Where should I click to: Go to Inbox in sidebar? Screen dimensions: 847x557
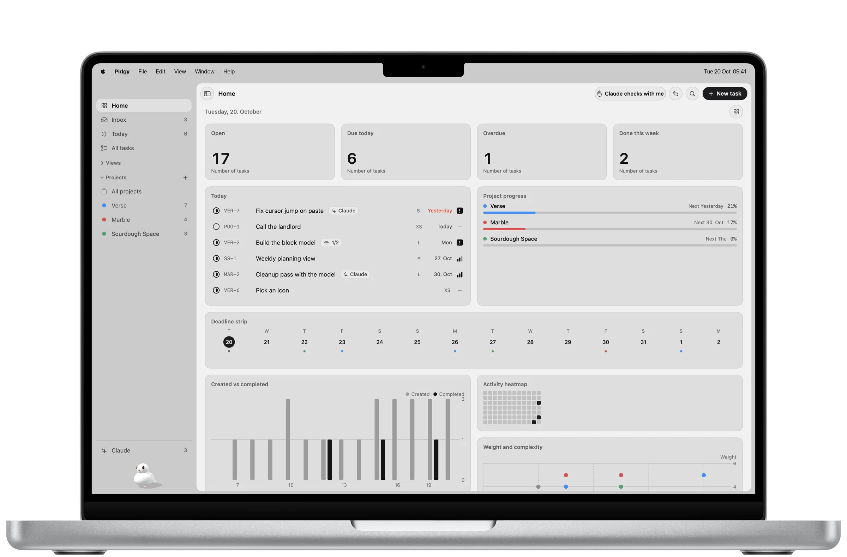click(144, 120)
